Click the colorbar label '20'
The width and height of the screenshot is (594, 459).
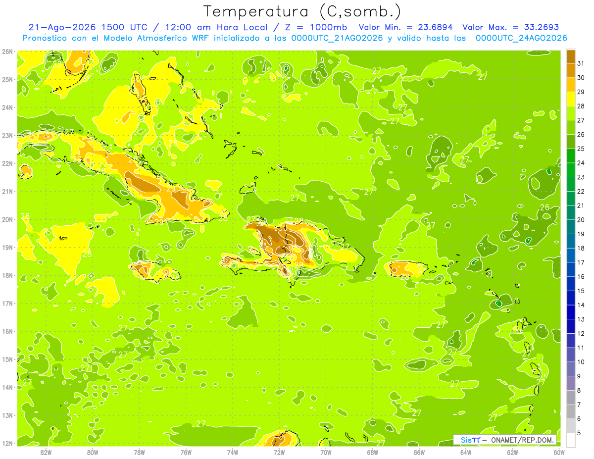(x=581, y=220)
